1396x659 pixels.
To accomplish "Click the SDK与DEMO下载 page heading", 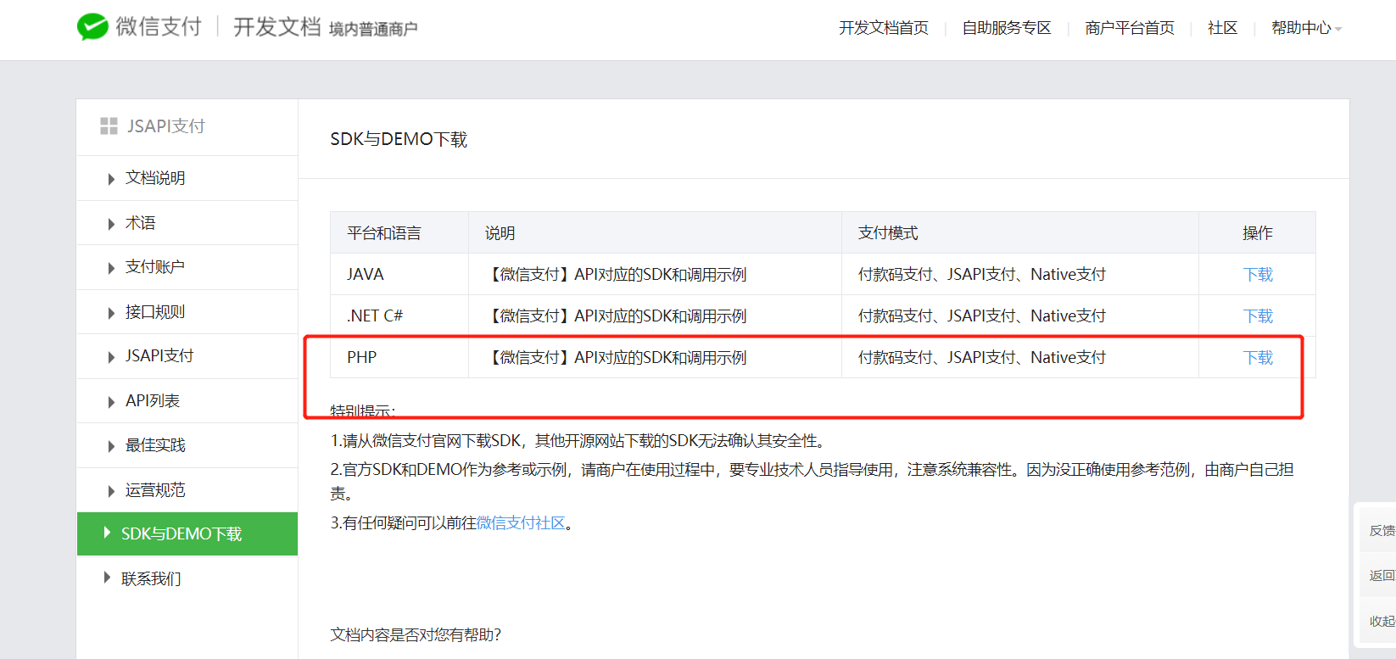I will (399, 139).
